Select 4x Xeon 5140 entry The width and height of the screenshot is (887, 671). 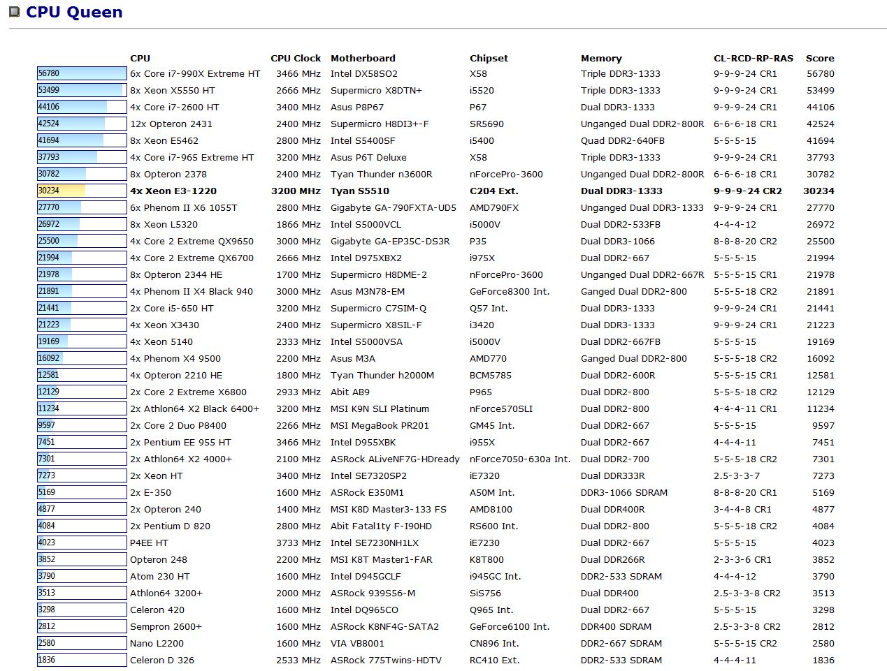coord(161,341)
